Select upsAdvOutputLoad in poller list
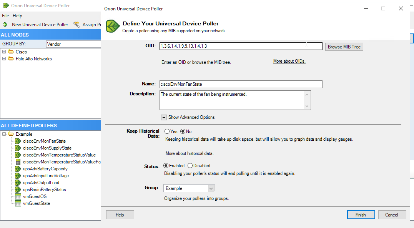Image resolution: width=414 pixels, height=228 pixels. coord(41,183)
